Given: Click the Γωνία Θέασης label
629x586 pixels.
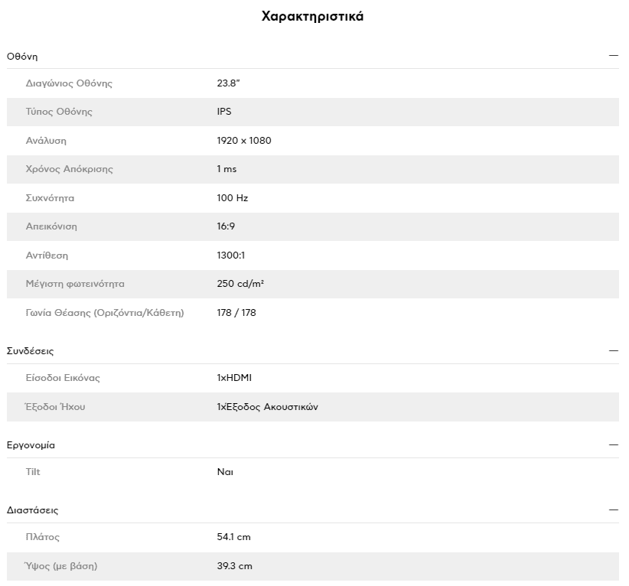Looking at the screenshot, I should tap(105, 312).
